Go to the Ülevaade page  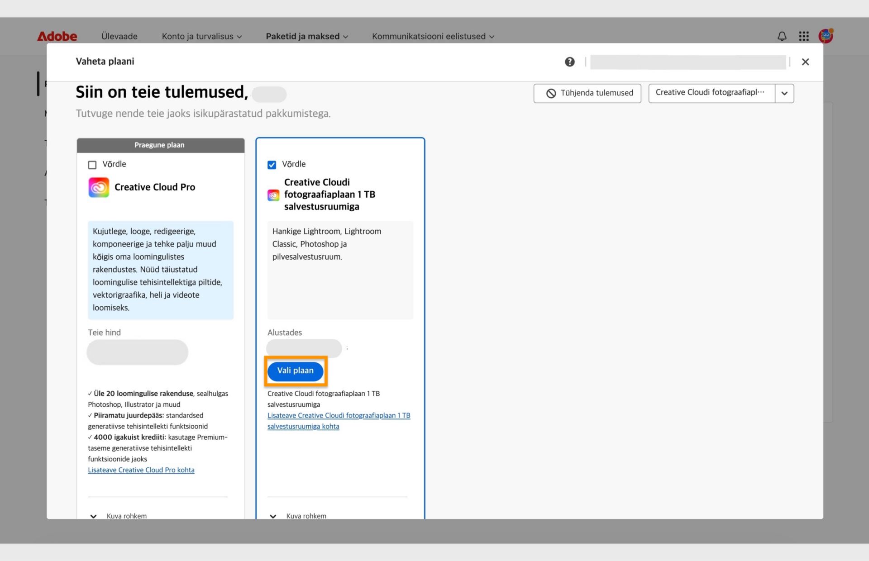119,36
